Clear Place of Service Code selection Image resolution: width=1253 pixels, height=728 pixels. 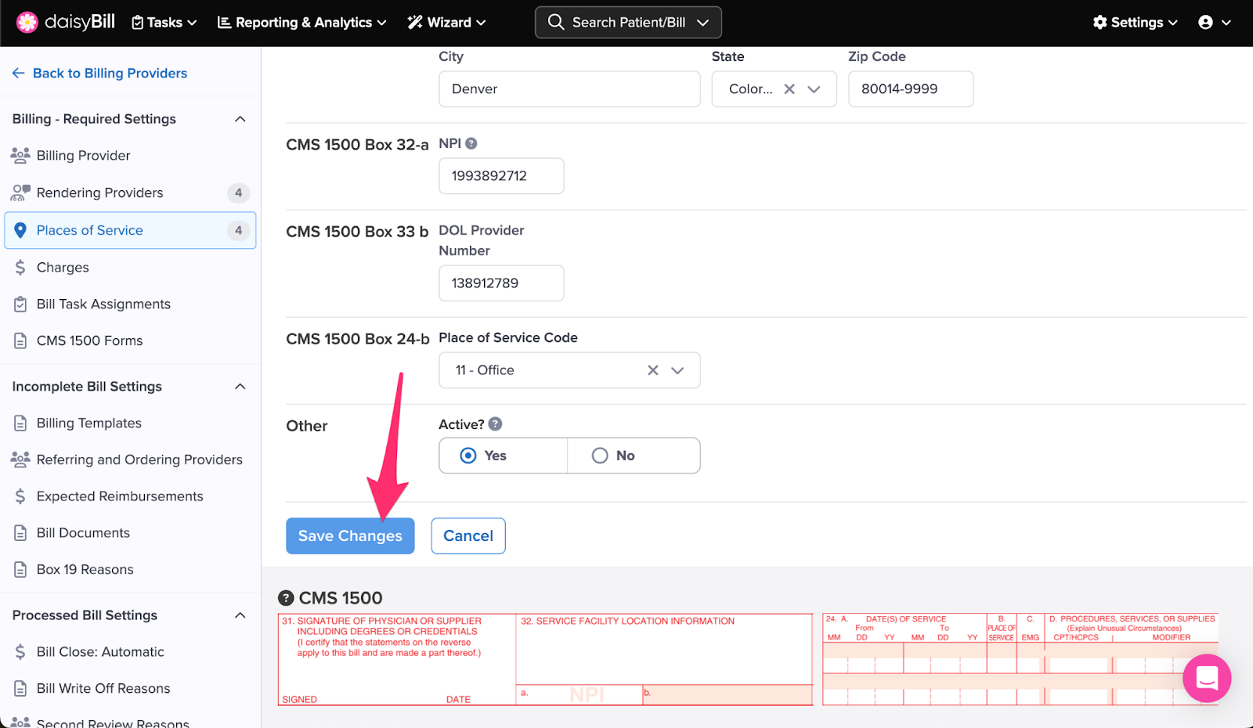(x=652, y=370)
